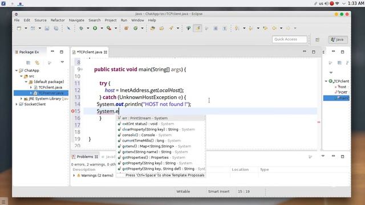Click the Open Type toolbar icon
This screenshot has width=365, height=205.
[x=153, y=28]
